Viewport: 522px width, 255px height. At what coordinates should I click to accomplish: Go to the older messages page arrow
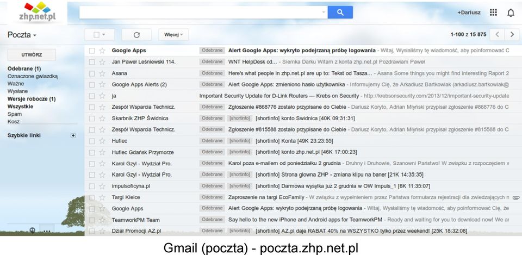click(x=512, y=34)
